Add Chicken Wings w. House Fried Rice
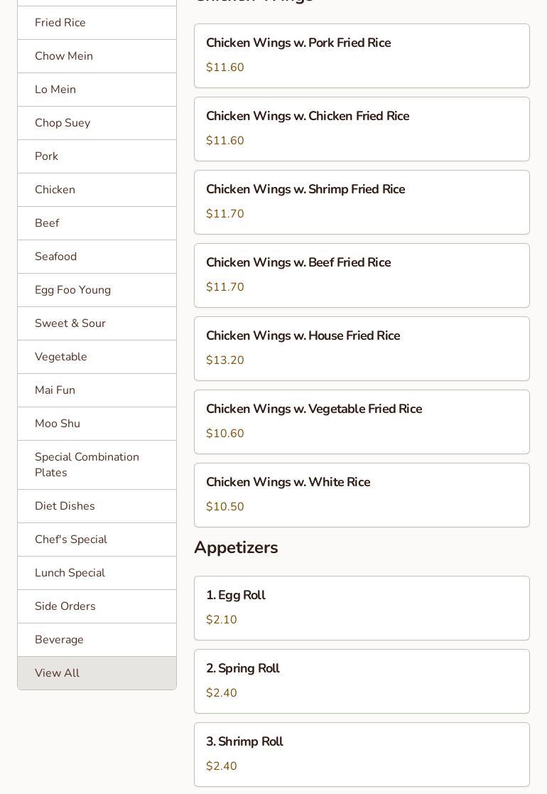Screen dimensions: 547x794 tap(362, 348)
